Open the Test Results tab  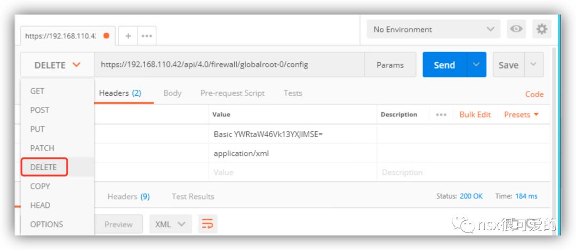193,196
